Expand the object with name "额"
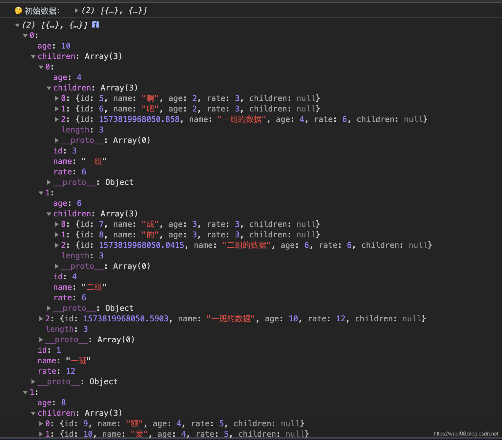Screen dimensions: 502x440 pyautogui.click(x=41, y=424)
